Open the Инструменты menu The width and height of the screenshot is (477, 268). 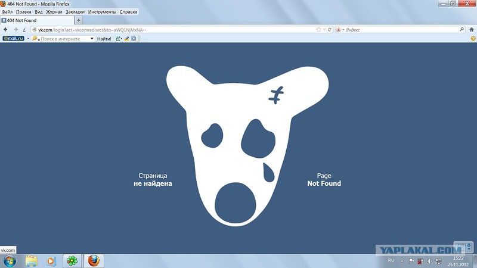(102, 12)
